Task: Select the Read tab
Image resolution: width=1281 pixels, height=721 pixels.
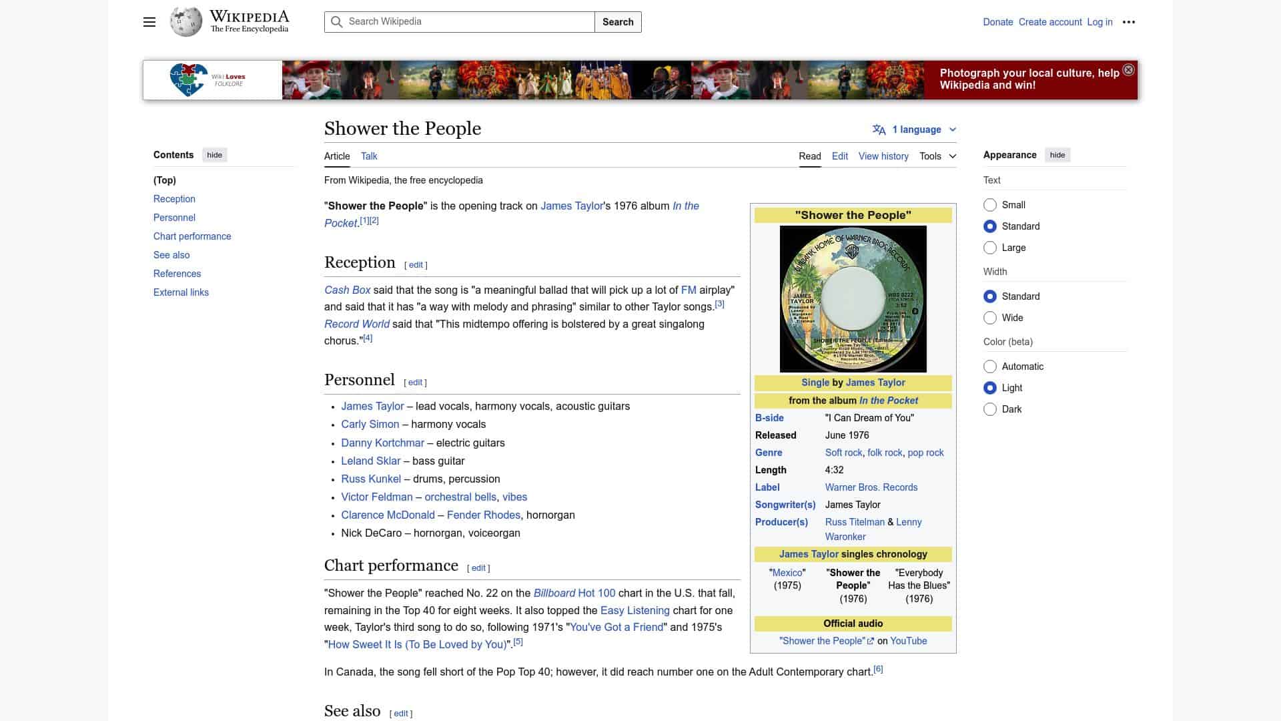Action: (x=810, y=156)
